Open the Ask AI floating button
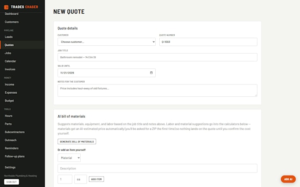 click(288, 179)
